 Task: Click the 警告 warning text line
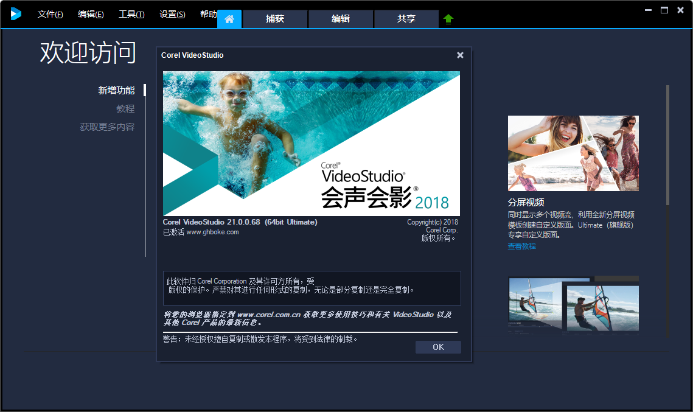(260, 339)
